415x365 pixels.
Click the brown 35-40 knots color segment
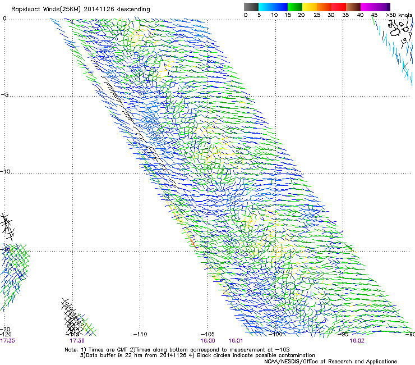(353, 7)
